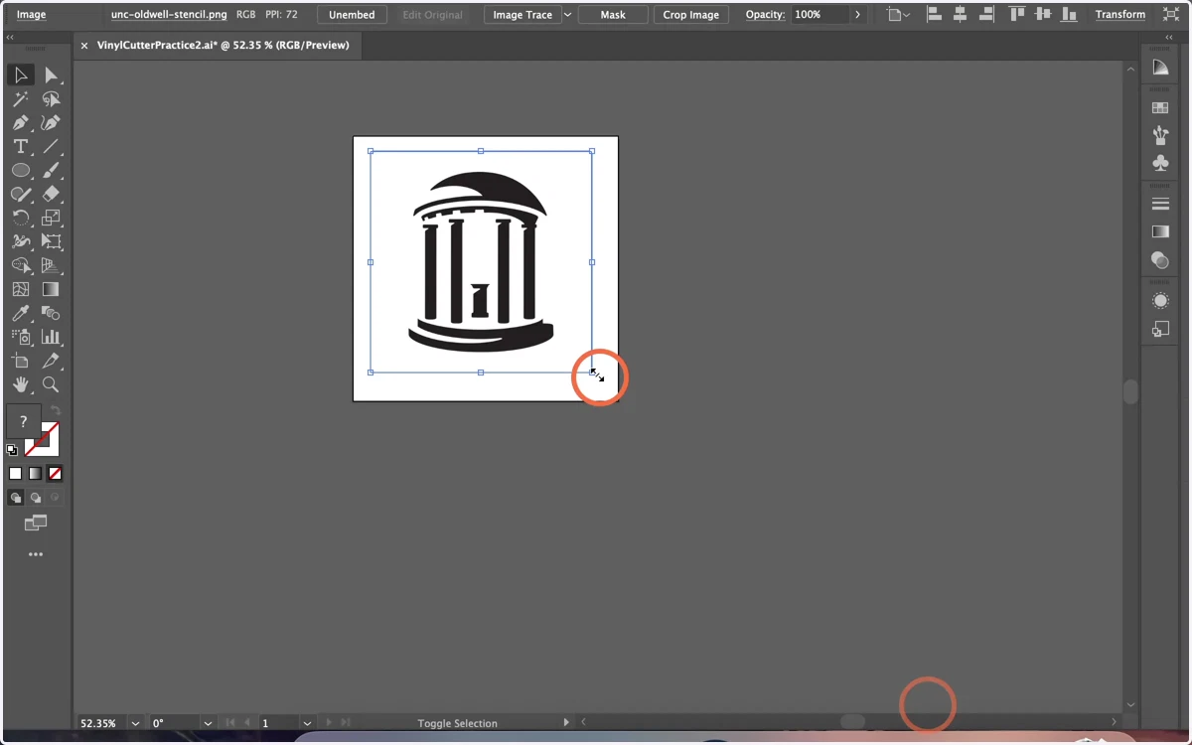Select the Symbol Sprayer tool
The image size is (1192, 745).
click(x=21, y=338)
